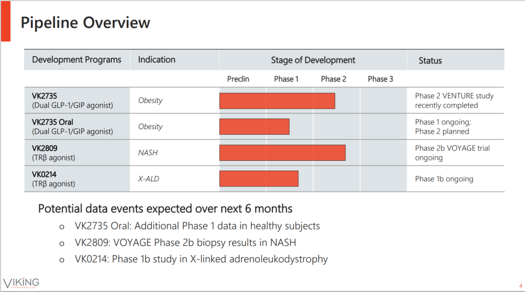Click the bullet marker before VK0214 Phase 1b study
Viewport: 525px width, 292px height.
(63, 260)
